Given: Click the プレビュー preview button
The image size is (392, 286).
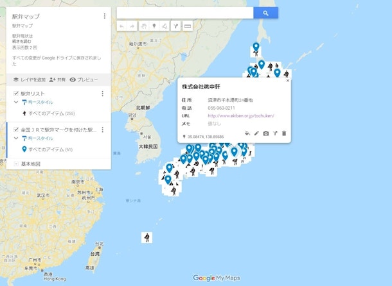Looking at the screenshot, I should point(84,80).
